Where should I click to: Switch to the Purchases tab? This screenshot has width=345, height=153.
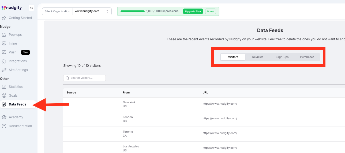[x=307, y=57]
